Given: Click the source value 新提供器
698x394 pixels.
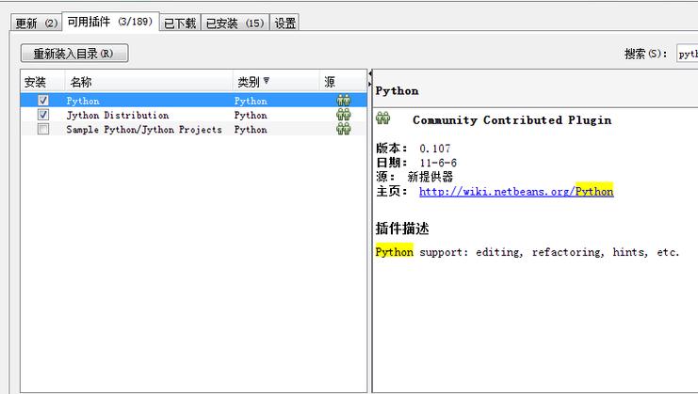Looking at the screenshot, I should [x=430, y=177].
